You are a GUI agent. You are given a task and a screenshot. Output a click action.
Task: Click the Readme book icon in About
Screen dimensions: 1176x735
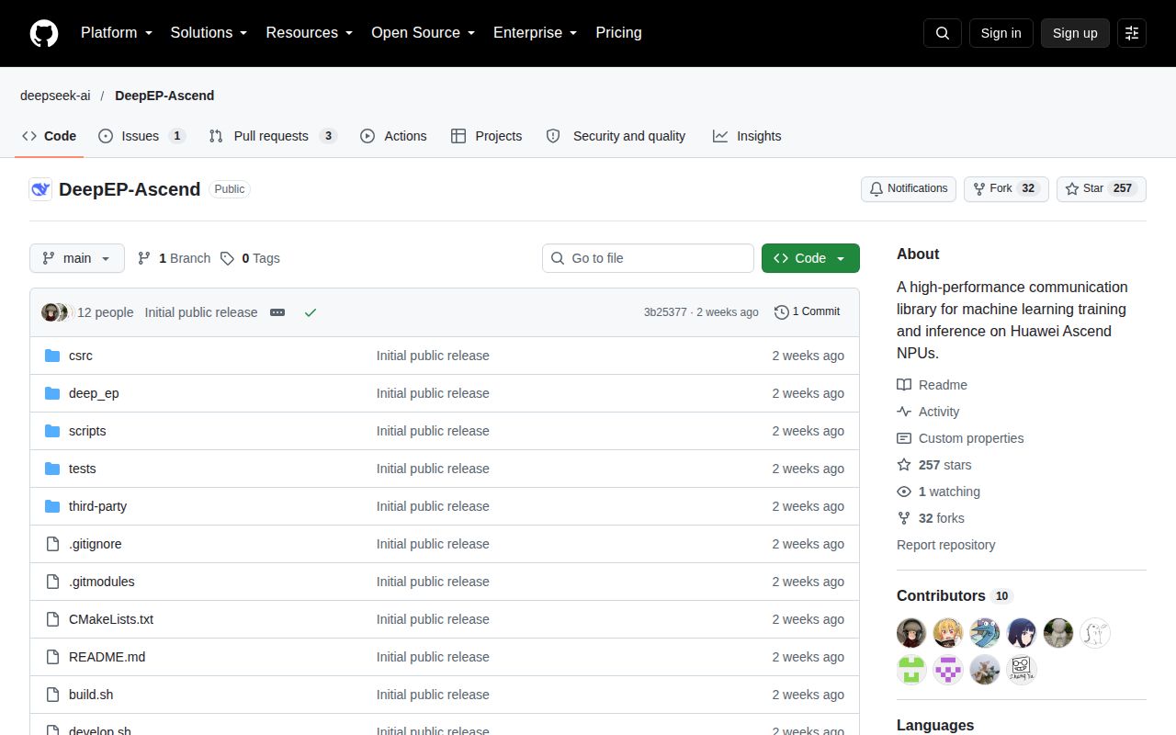pyautogui.click(x=904, y=385)
